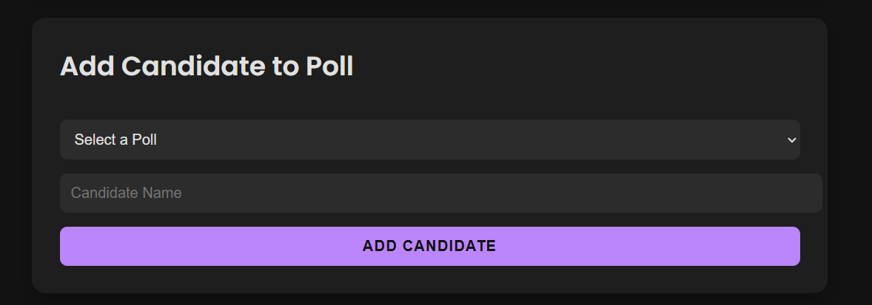Click the 'Select a Poll' text label
The height and width of the screenshot is (305, 872).
point(115,140)
